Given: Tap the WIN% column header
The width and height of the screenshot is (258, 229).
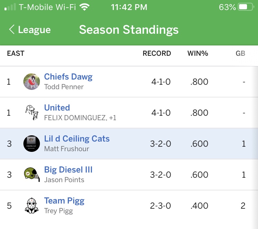Looking at the screenshot, I should point(197,53).
